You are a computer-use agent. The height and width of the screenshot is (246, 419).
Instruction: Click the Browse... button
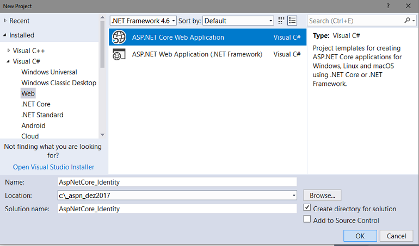pos(322,195)
